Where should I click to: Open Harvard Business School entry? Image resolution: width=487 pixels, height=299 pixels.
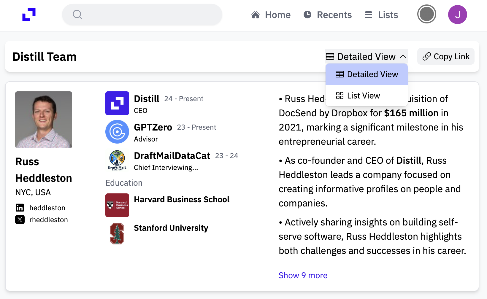click(x=182, y=199)
